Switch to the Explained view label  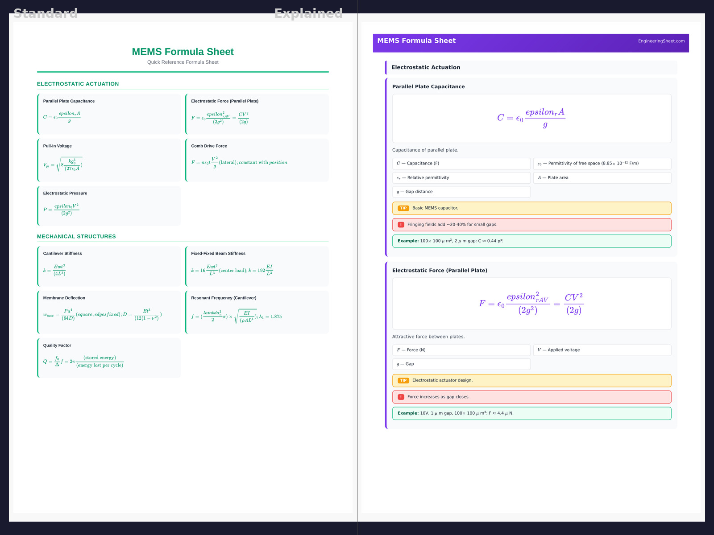pyautogui.click(x=308, y=13)
